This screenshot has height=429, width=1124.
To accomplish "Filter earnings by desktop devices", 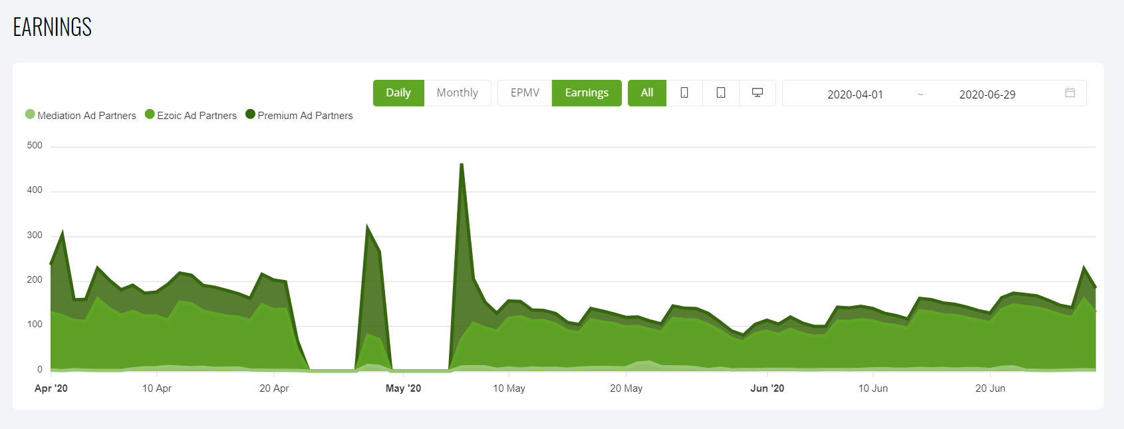I will (757, 93).
